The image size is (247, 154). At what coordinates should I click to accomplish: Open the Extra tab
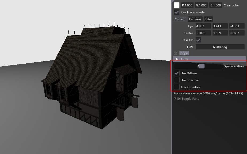[x=208, y=19]
